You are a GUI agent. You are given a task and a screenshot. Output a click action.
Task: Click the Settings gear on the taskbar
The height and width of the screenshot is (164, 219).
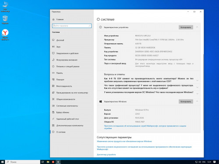(x=58, y=162)
